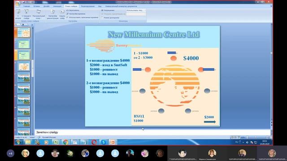Open Skype from the taskbar
This screenshot has height=161, width=287.
pyautogui.click(x=104, y=142)
